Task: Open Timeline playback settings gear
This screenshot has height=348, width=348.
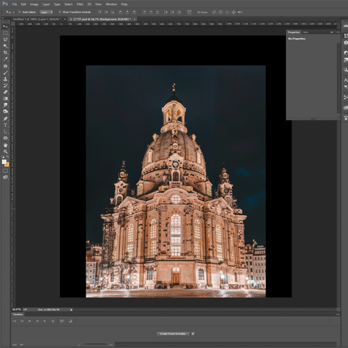Action: [53, 321]
